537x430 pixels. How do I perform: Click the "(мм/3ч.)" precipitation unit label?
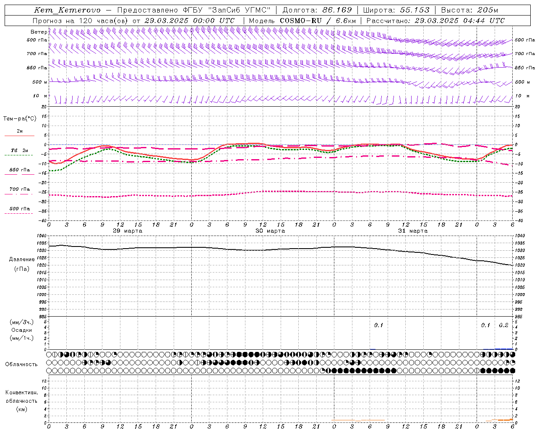tap(22, 322)
